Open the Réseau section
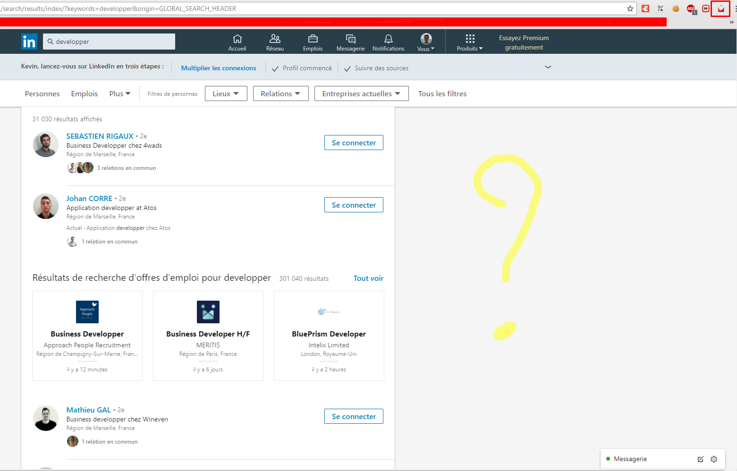 [x=275, y=42]
